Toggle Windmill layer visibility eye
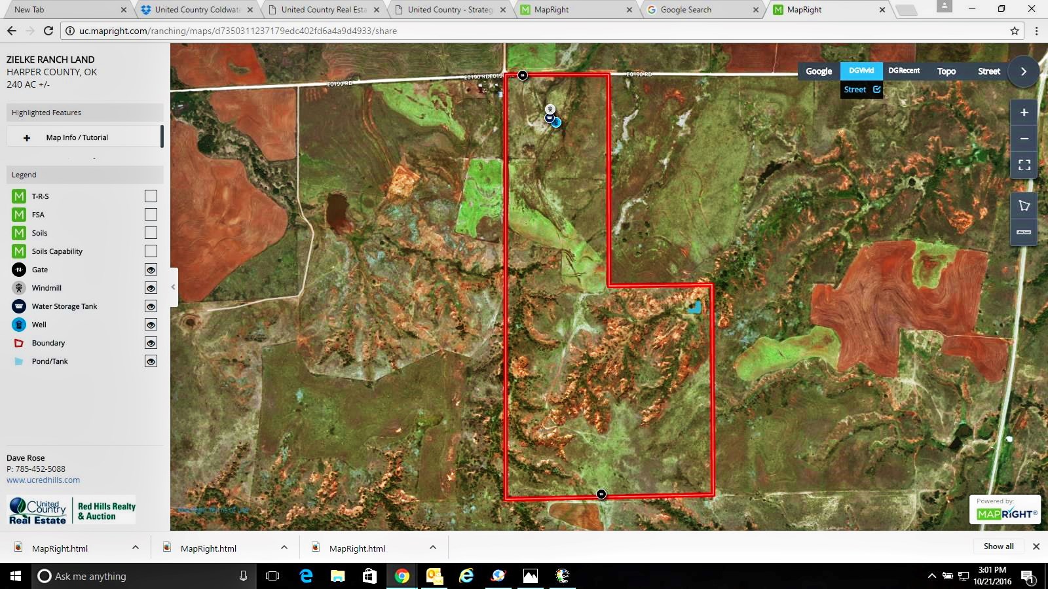 point(151,288)
